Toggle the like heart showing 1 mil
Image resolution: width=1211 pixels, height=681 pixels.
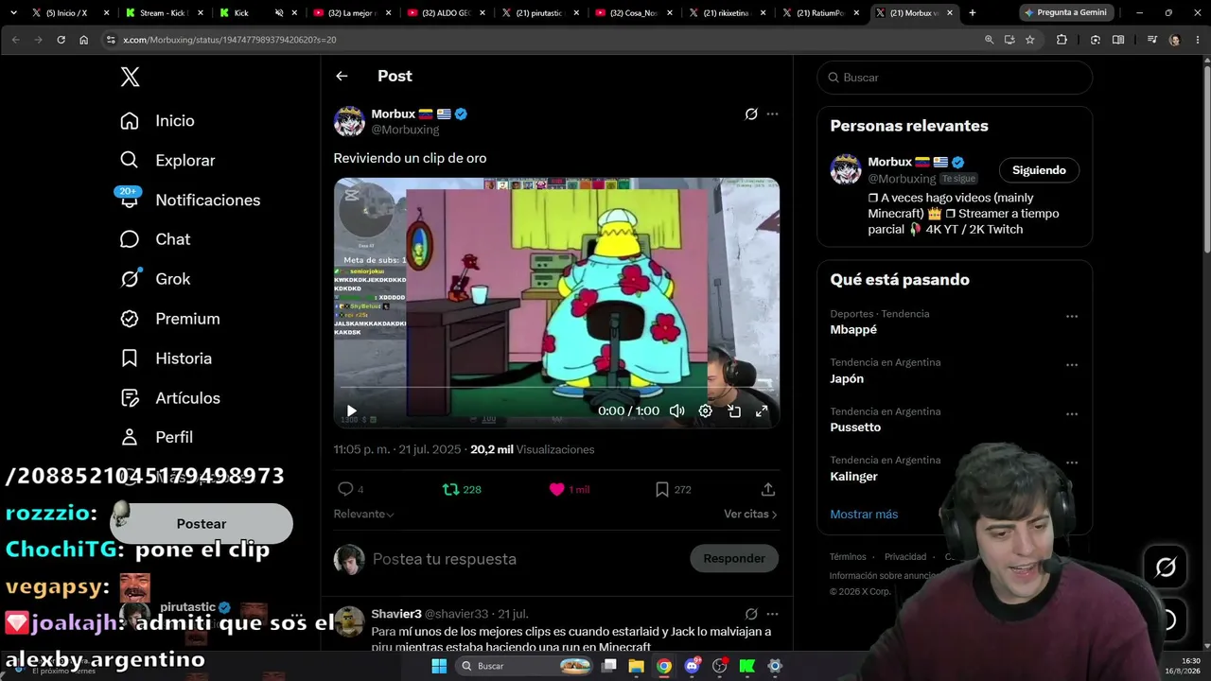[569, 490]
